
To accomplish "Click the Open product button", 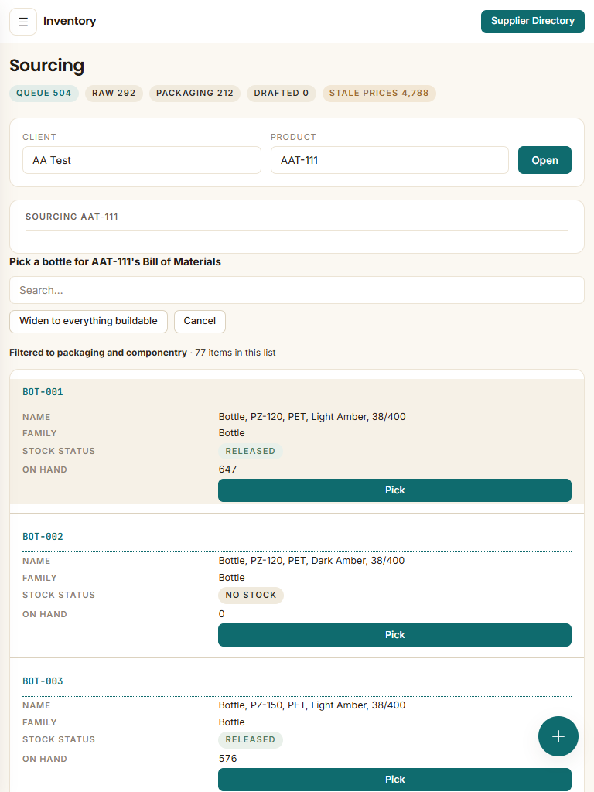I will (x=544, y=160).
